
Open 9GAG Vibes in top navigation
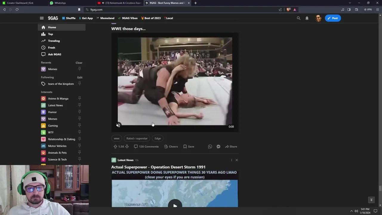[x=128, y=18]
